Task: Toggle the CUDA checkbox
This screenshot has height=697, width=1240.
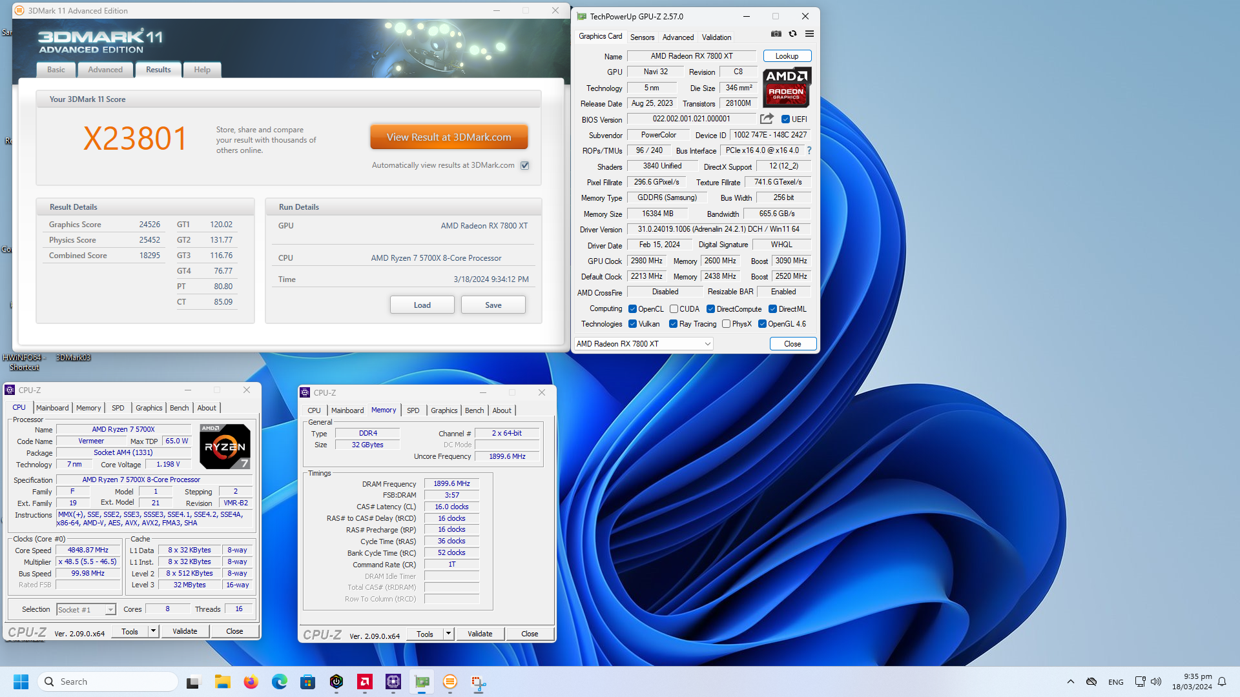Action: (674, 309)
